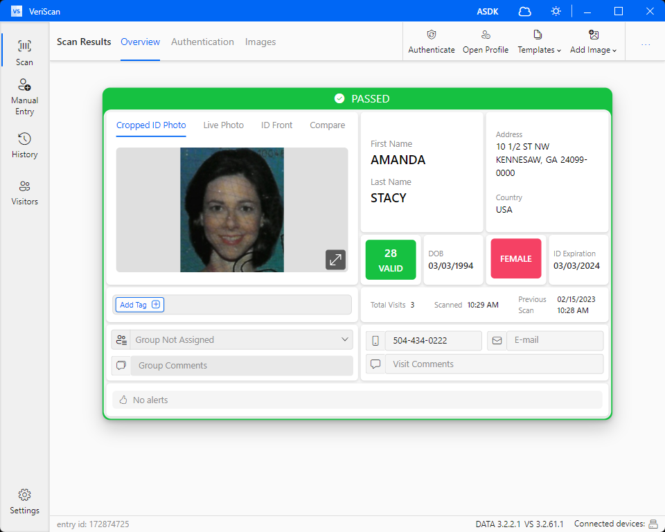Click the No alerts bar
Image resolution: width=665 pixels, height=532 pixels.
pyautogui.click(x=357, y=400)
